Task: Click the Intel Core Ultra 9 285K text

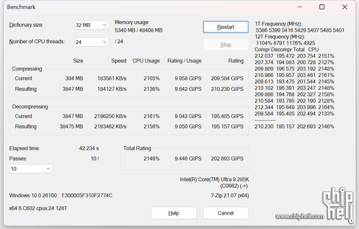Action: coord(214,180)
